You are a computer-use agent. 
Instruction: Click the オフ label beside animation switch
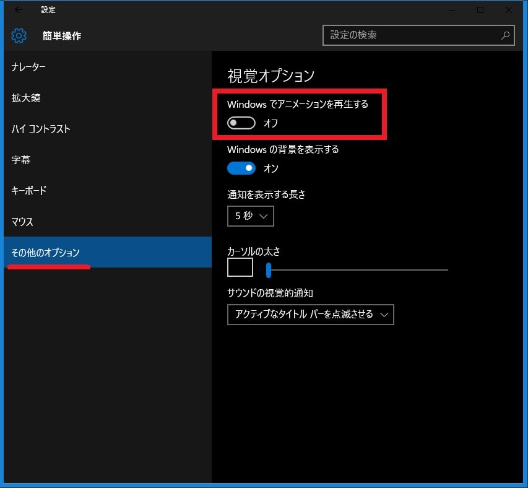point(270,123)
